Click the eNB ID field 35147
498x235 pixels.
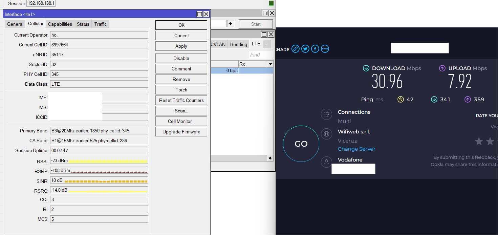click(99, 55)
